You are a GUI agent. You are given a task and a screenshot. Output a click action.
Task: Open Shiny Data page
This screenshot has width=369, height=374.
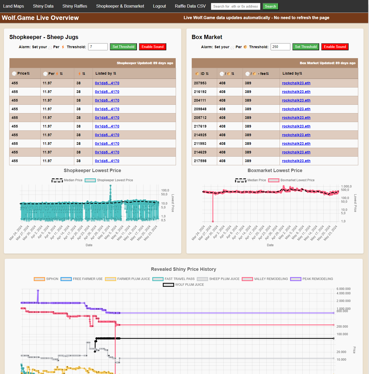(43, 6)
